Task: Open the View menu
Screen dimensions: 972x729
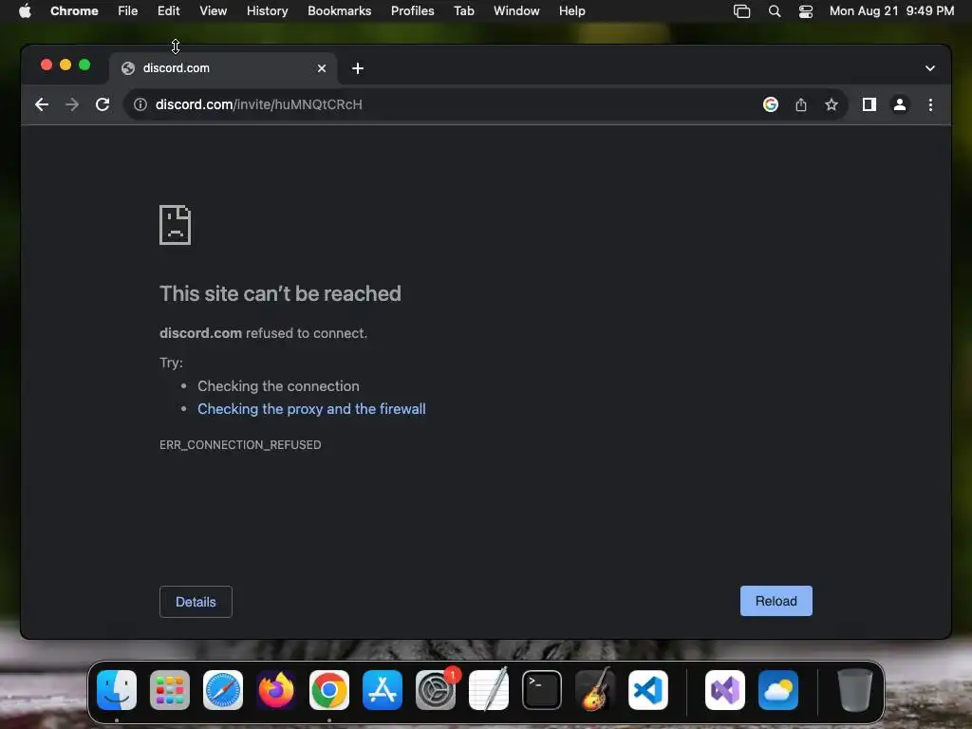Action: (214, 11)
